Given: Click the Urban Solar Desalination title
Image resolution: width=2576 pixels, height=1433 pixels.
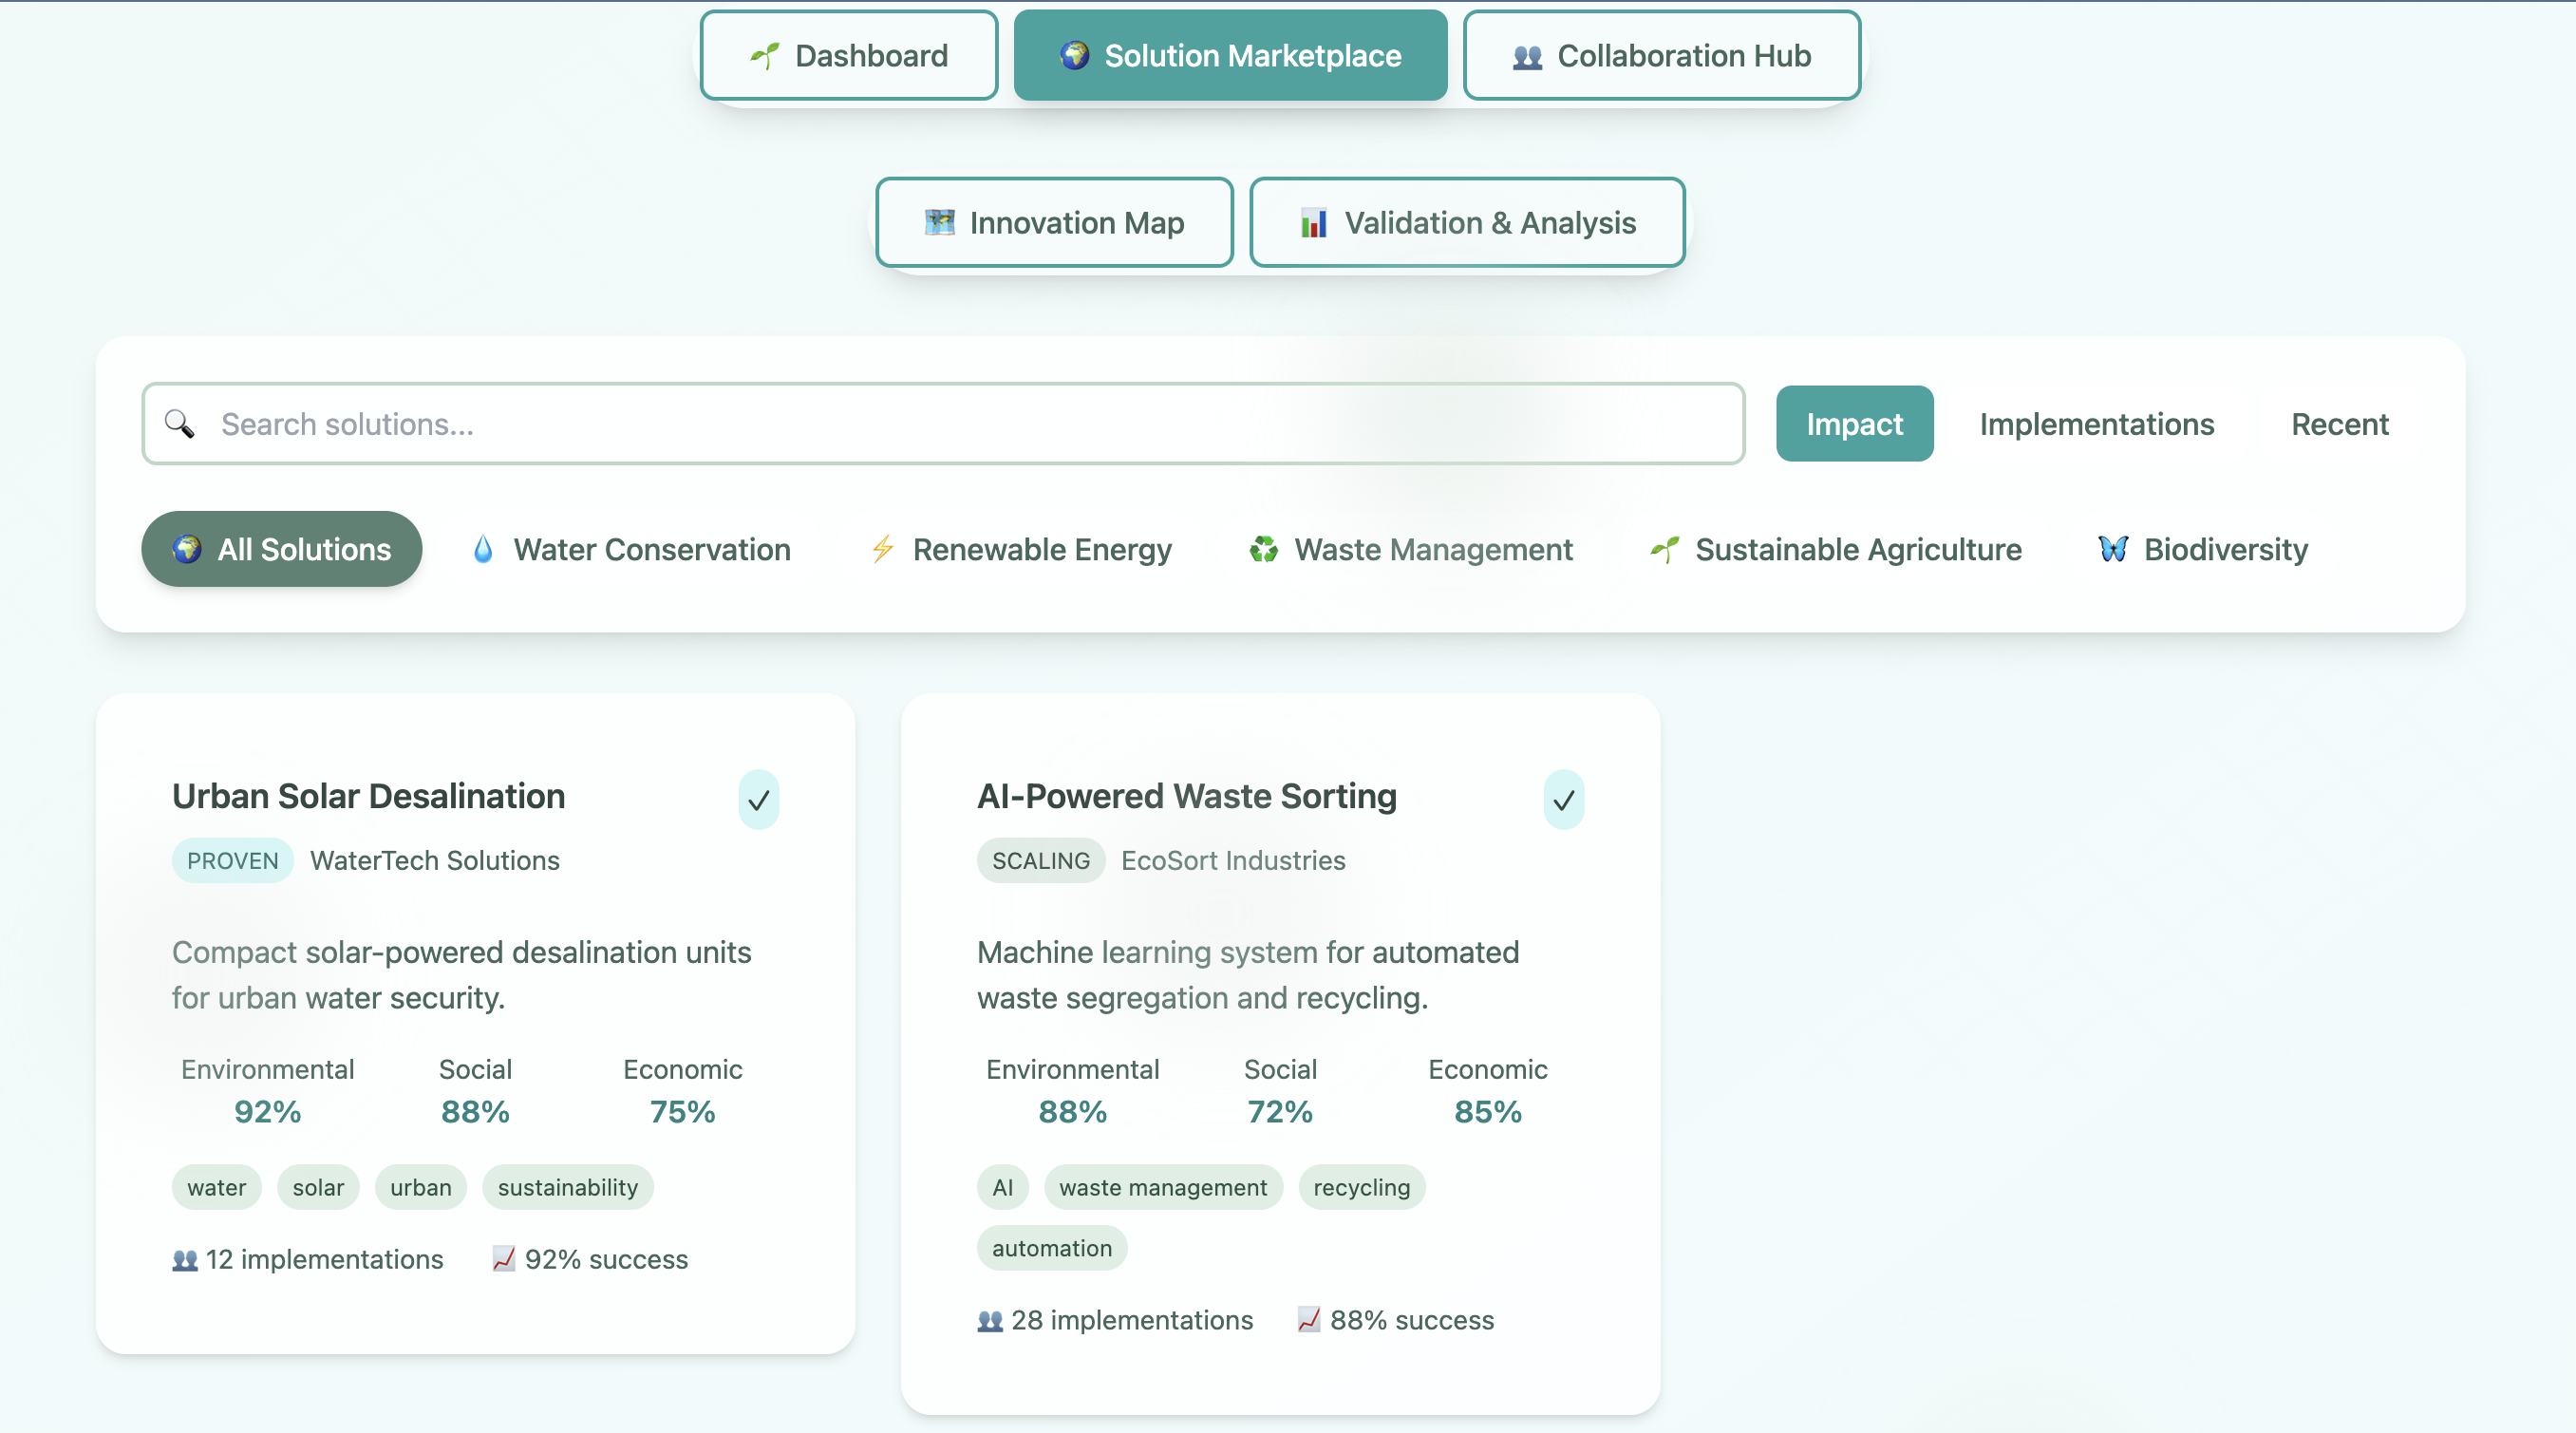Looking at the screenshot, I should tap(368, 796).
